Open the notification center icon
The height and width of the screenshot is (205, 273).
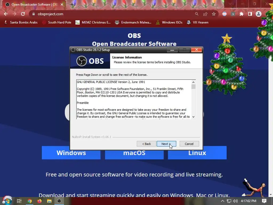264,201
